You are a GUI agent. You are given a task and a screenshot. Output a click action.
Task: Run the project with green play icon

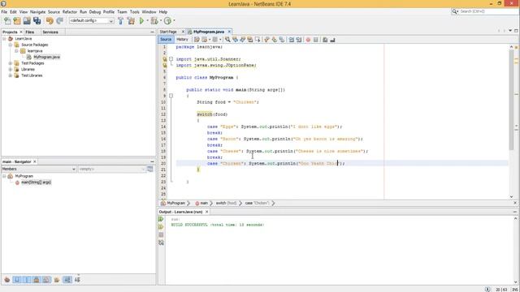point(142,21)
